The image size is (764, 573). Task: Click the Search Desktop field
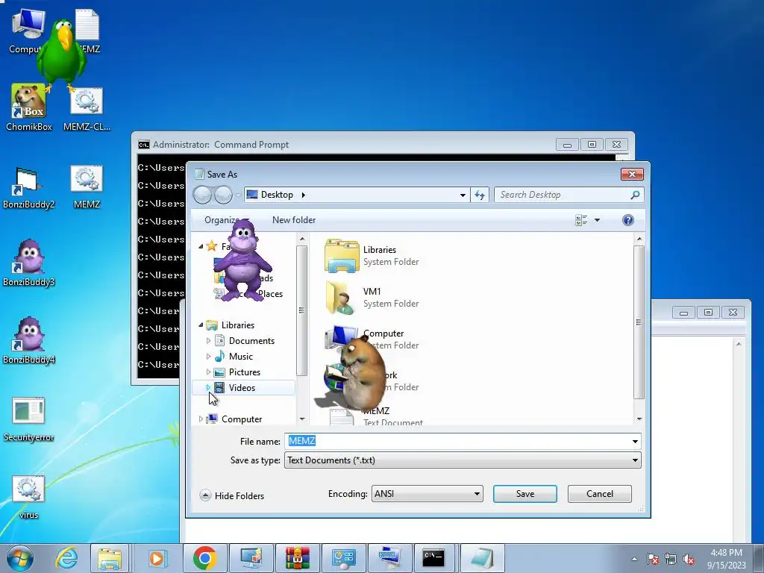(563, 195)
